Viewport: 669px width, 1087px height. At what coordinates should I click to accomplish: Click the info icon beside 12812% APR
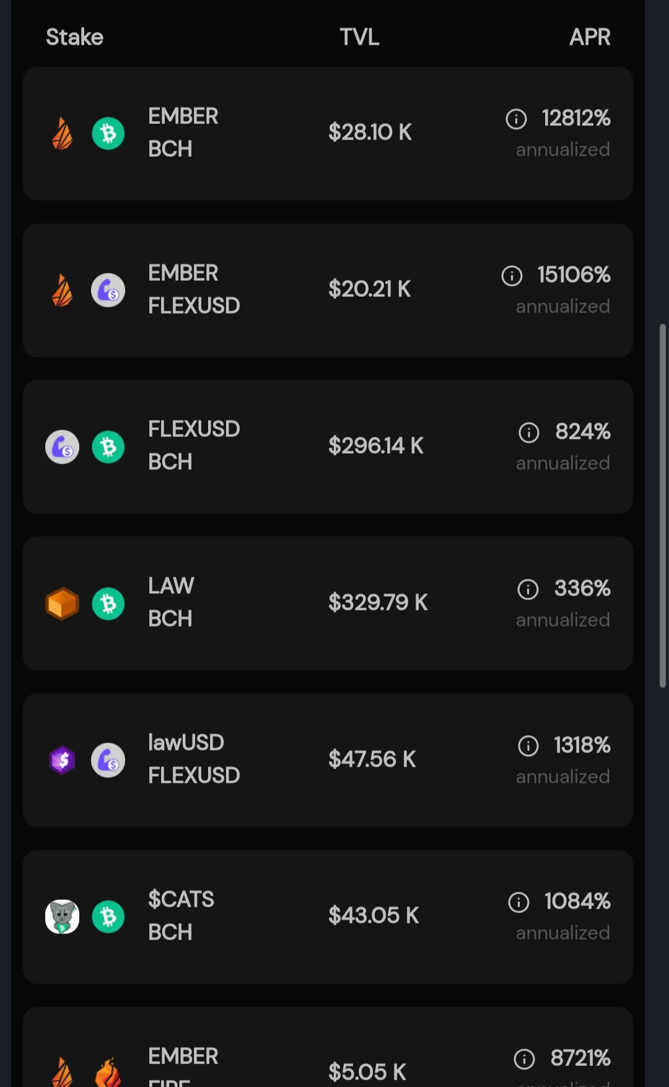tap(516, 118)
